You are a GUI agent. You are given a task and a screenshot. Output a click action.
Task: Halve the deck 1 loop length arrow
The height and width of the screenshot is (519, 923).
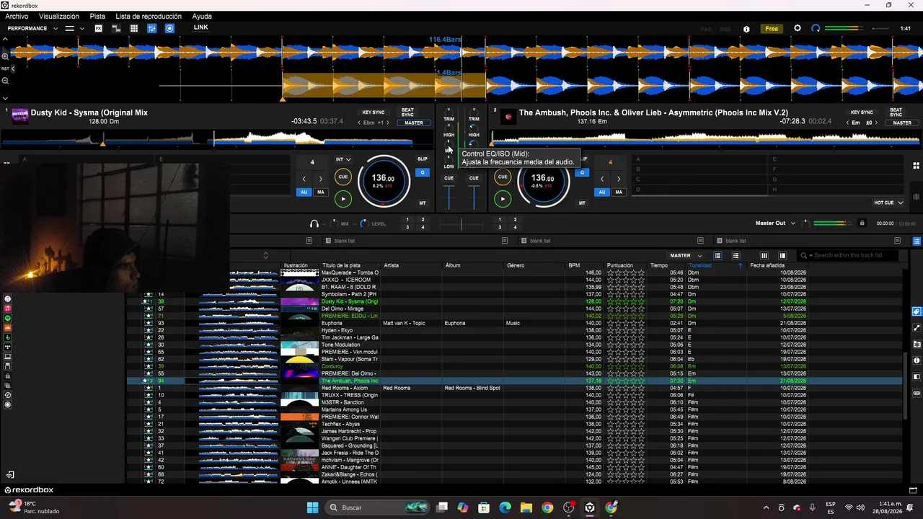point(304,179)
